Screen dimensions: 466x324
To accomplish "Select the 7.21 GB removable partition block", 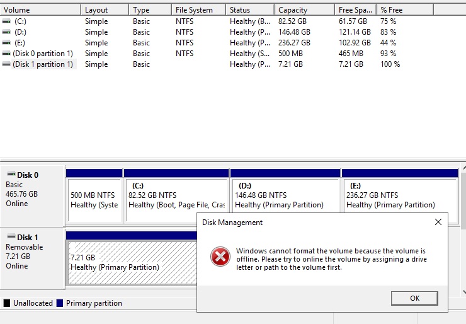I will pos(132,258).
